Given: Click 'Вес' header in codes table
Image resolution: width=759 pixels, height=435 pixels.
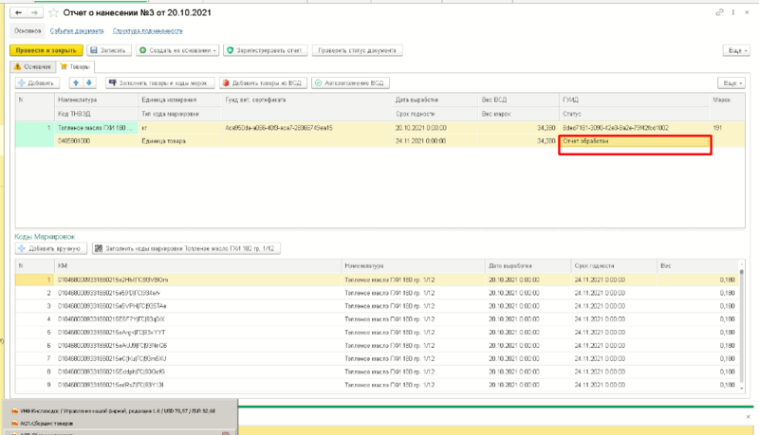Looking at the screenshot, I should [697, 265].
